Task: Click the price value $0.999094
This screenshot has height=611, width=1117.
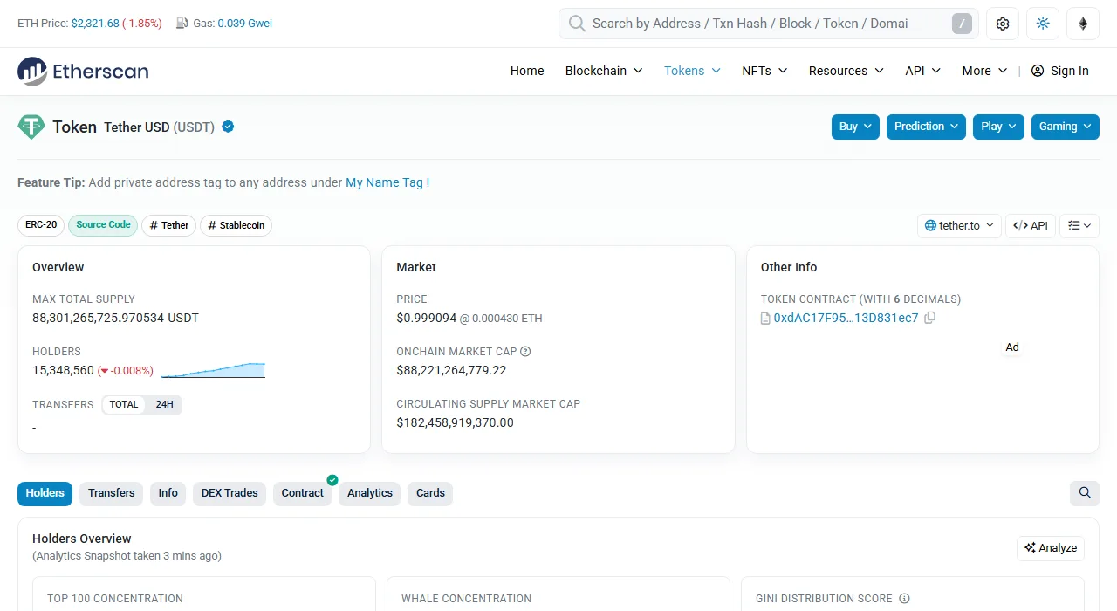Action: [427, 318]
